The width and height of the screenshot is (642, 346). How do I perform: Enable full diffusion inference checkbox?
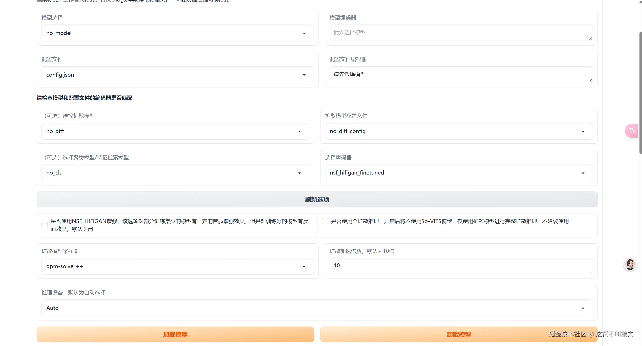click(325, 221)
